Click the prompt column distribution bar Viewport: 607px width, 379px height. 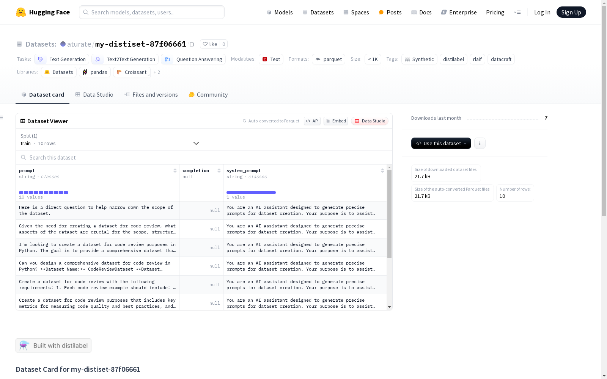44,193
